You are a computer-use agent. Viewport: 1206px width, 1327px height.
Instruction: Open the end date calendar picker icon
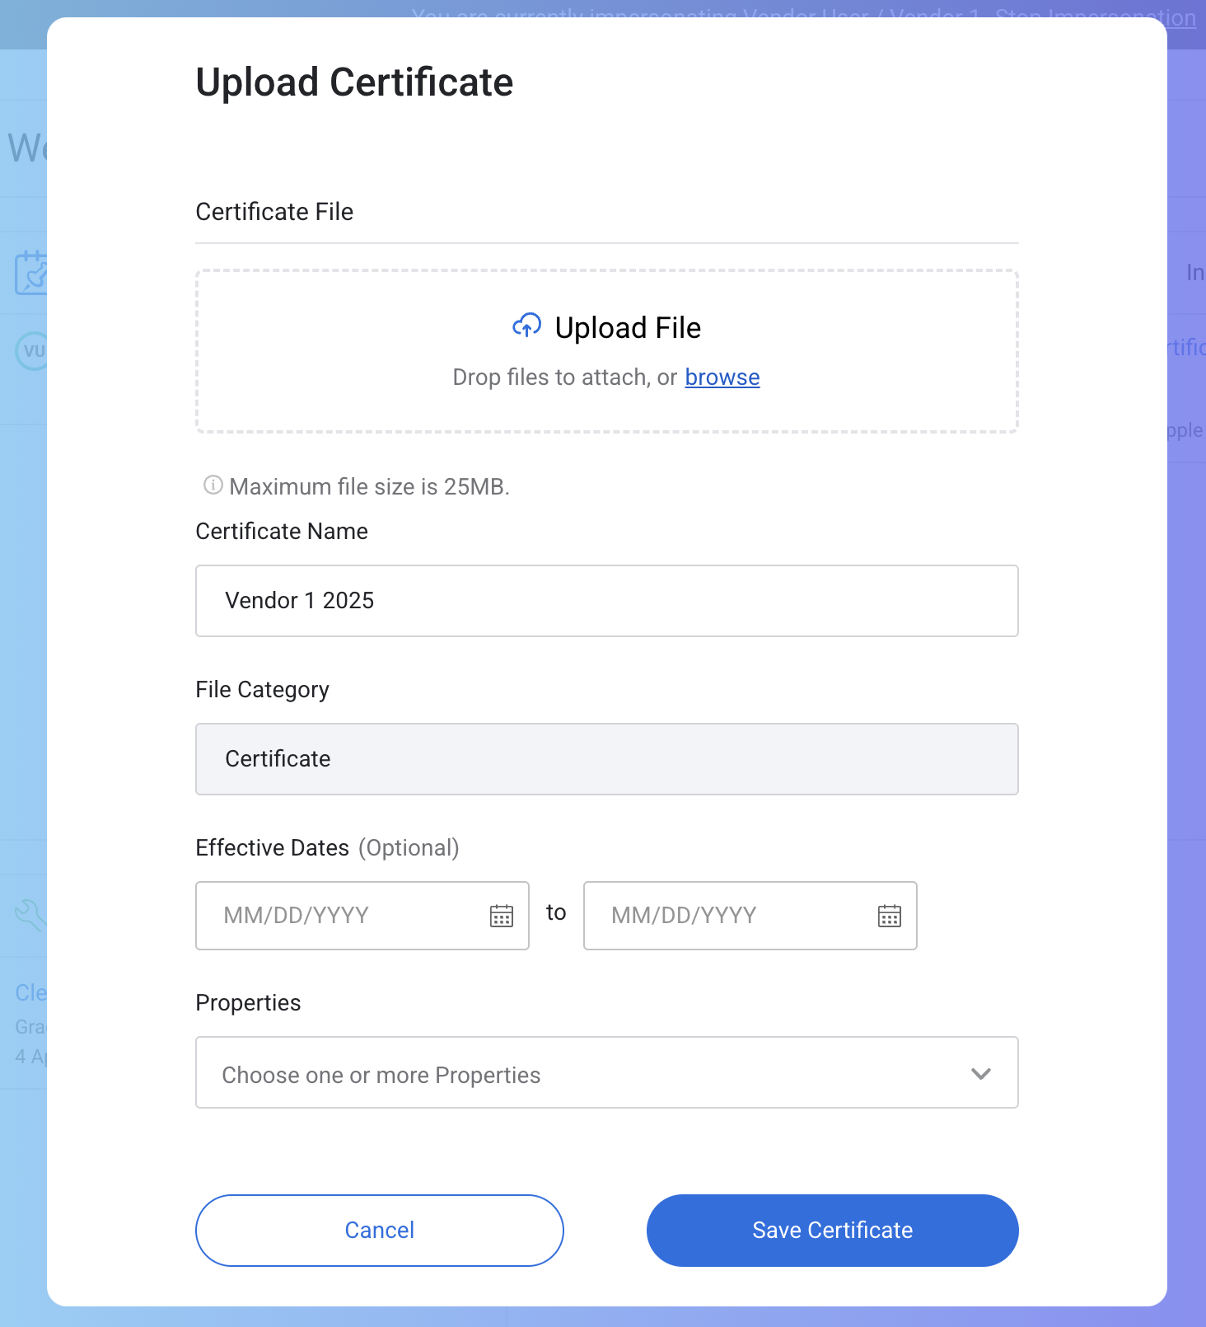(890, 916)
